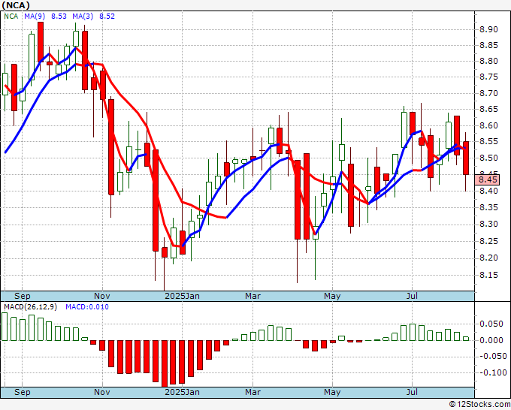Click the lowest MACD red bar before 2025Jan
The width and height of the screenshot is (511, 410).
click(x=165, y=363)
